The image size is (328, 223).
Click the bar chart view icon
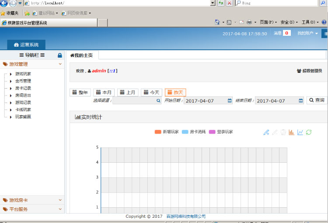[291, 132]
